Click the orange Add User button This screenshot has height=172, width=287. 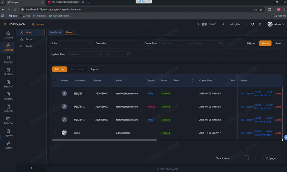tap(60, 69)
